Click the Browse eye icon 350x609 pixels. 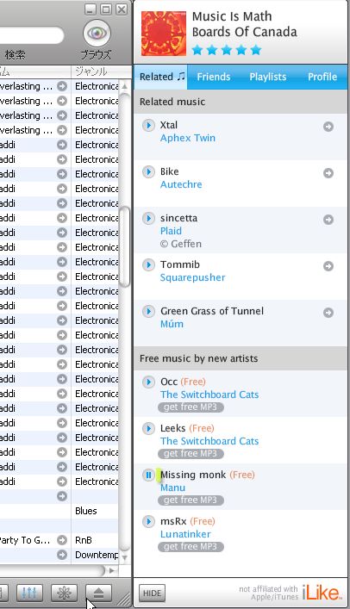[x=97, y=33]
